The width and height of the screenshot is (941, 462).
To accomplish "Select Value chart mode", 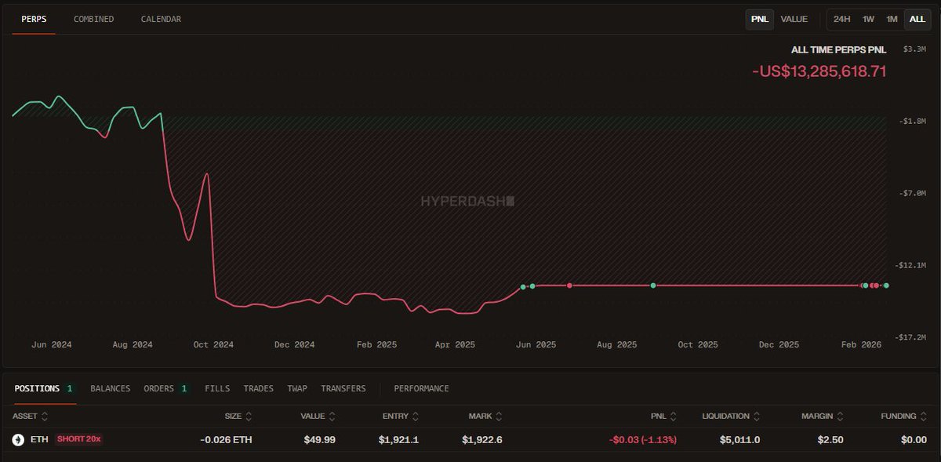I will coord(794,19).
